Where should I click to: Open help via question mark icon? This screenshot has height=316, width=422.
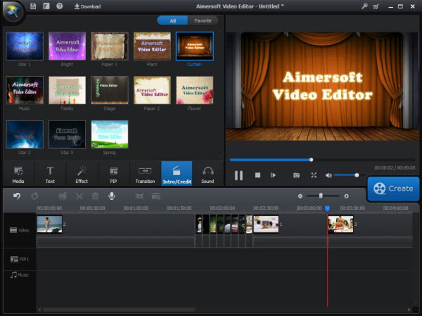point(60,6)
